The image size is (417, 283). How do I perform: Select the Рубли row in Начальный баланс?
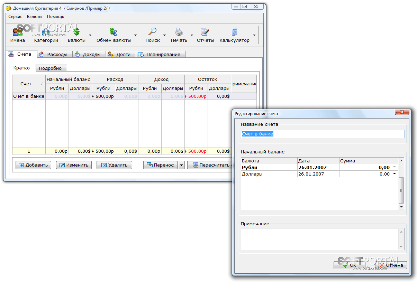pyautogui.click(x=320, y=167)
